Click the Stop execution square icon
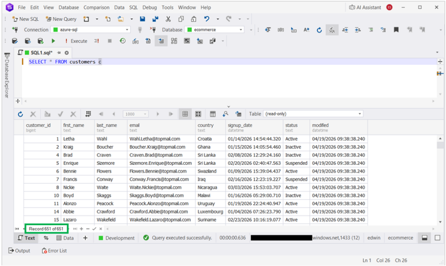This screenshot has height=266, width=446. (x=110, y=41)
